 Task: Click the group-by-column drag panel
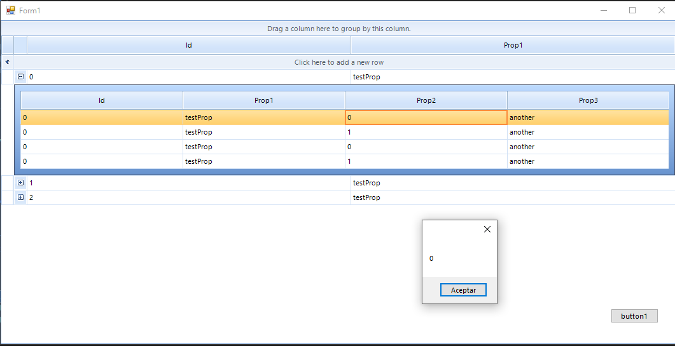click(339, 29)
